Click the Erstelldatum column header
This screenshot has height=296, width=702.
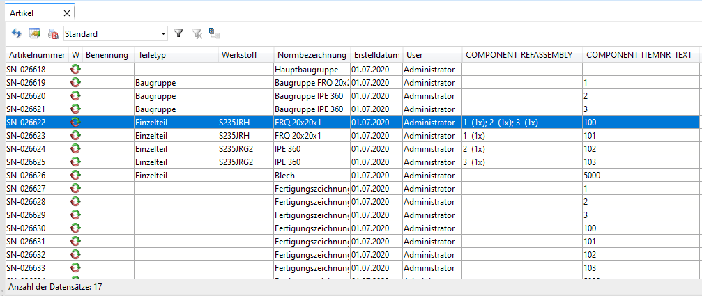(376, 55)
